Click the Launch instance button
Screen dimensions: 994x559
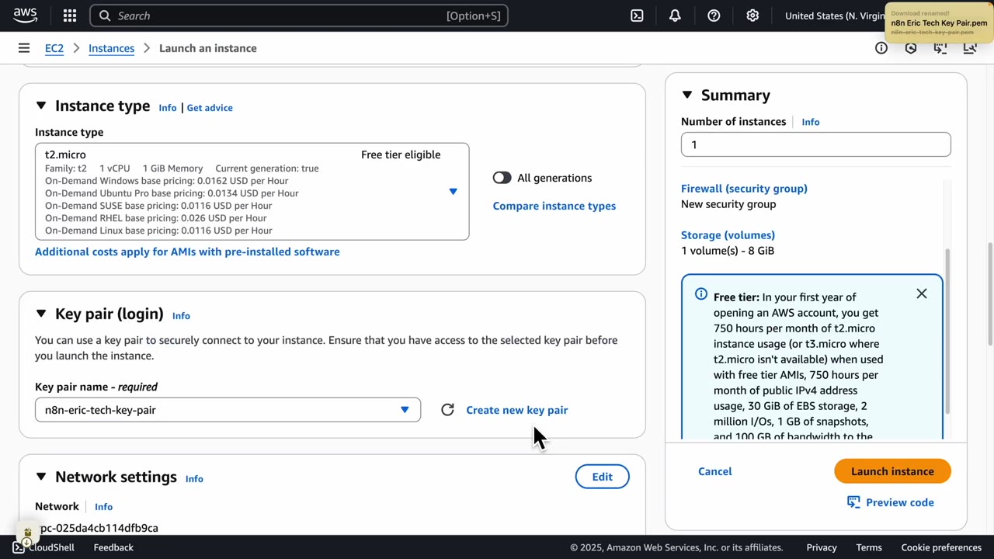tap(892, 471)
